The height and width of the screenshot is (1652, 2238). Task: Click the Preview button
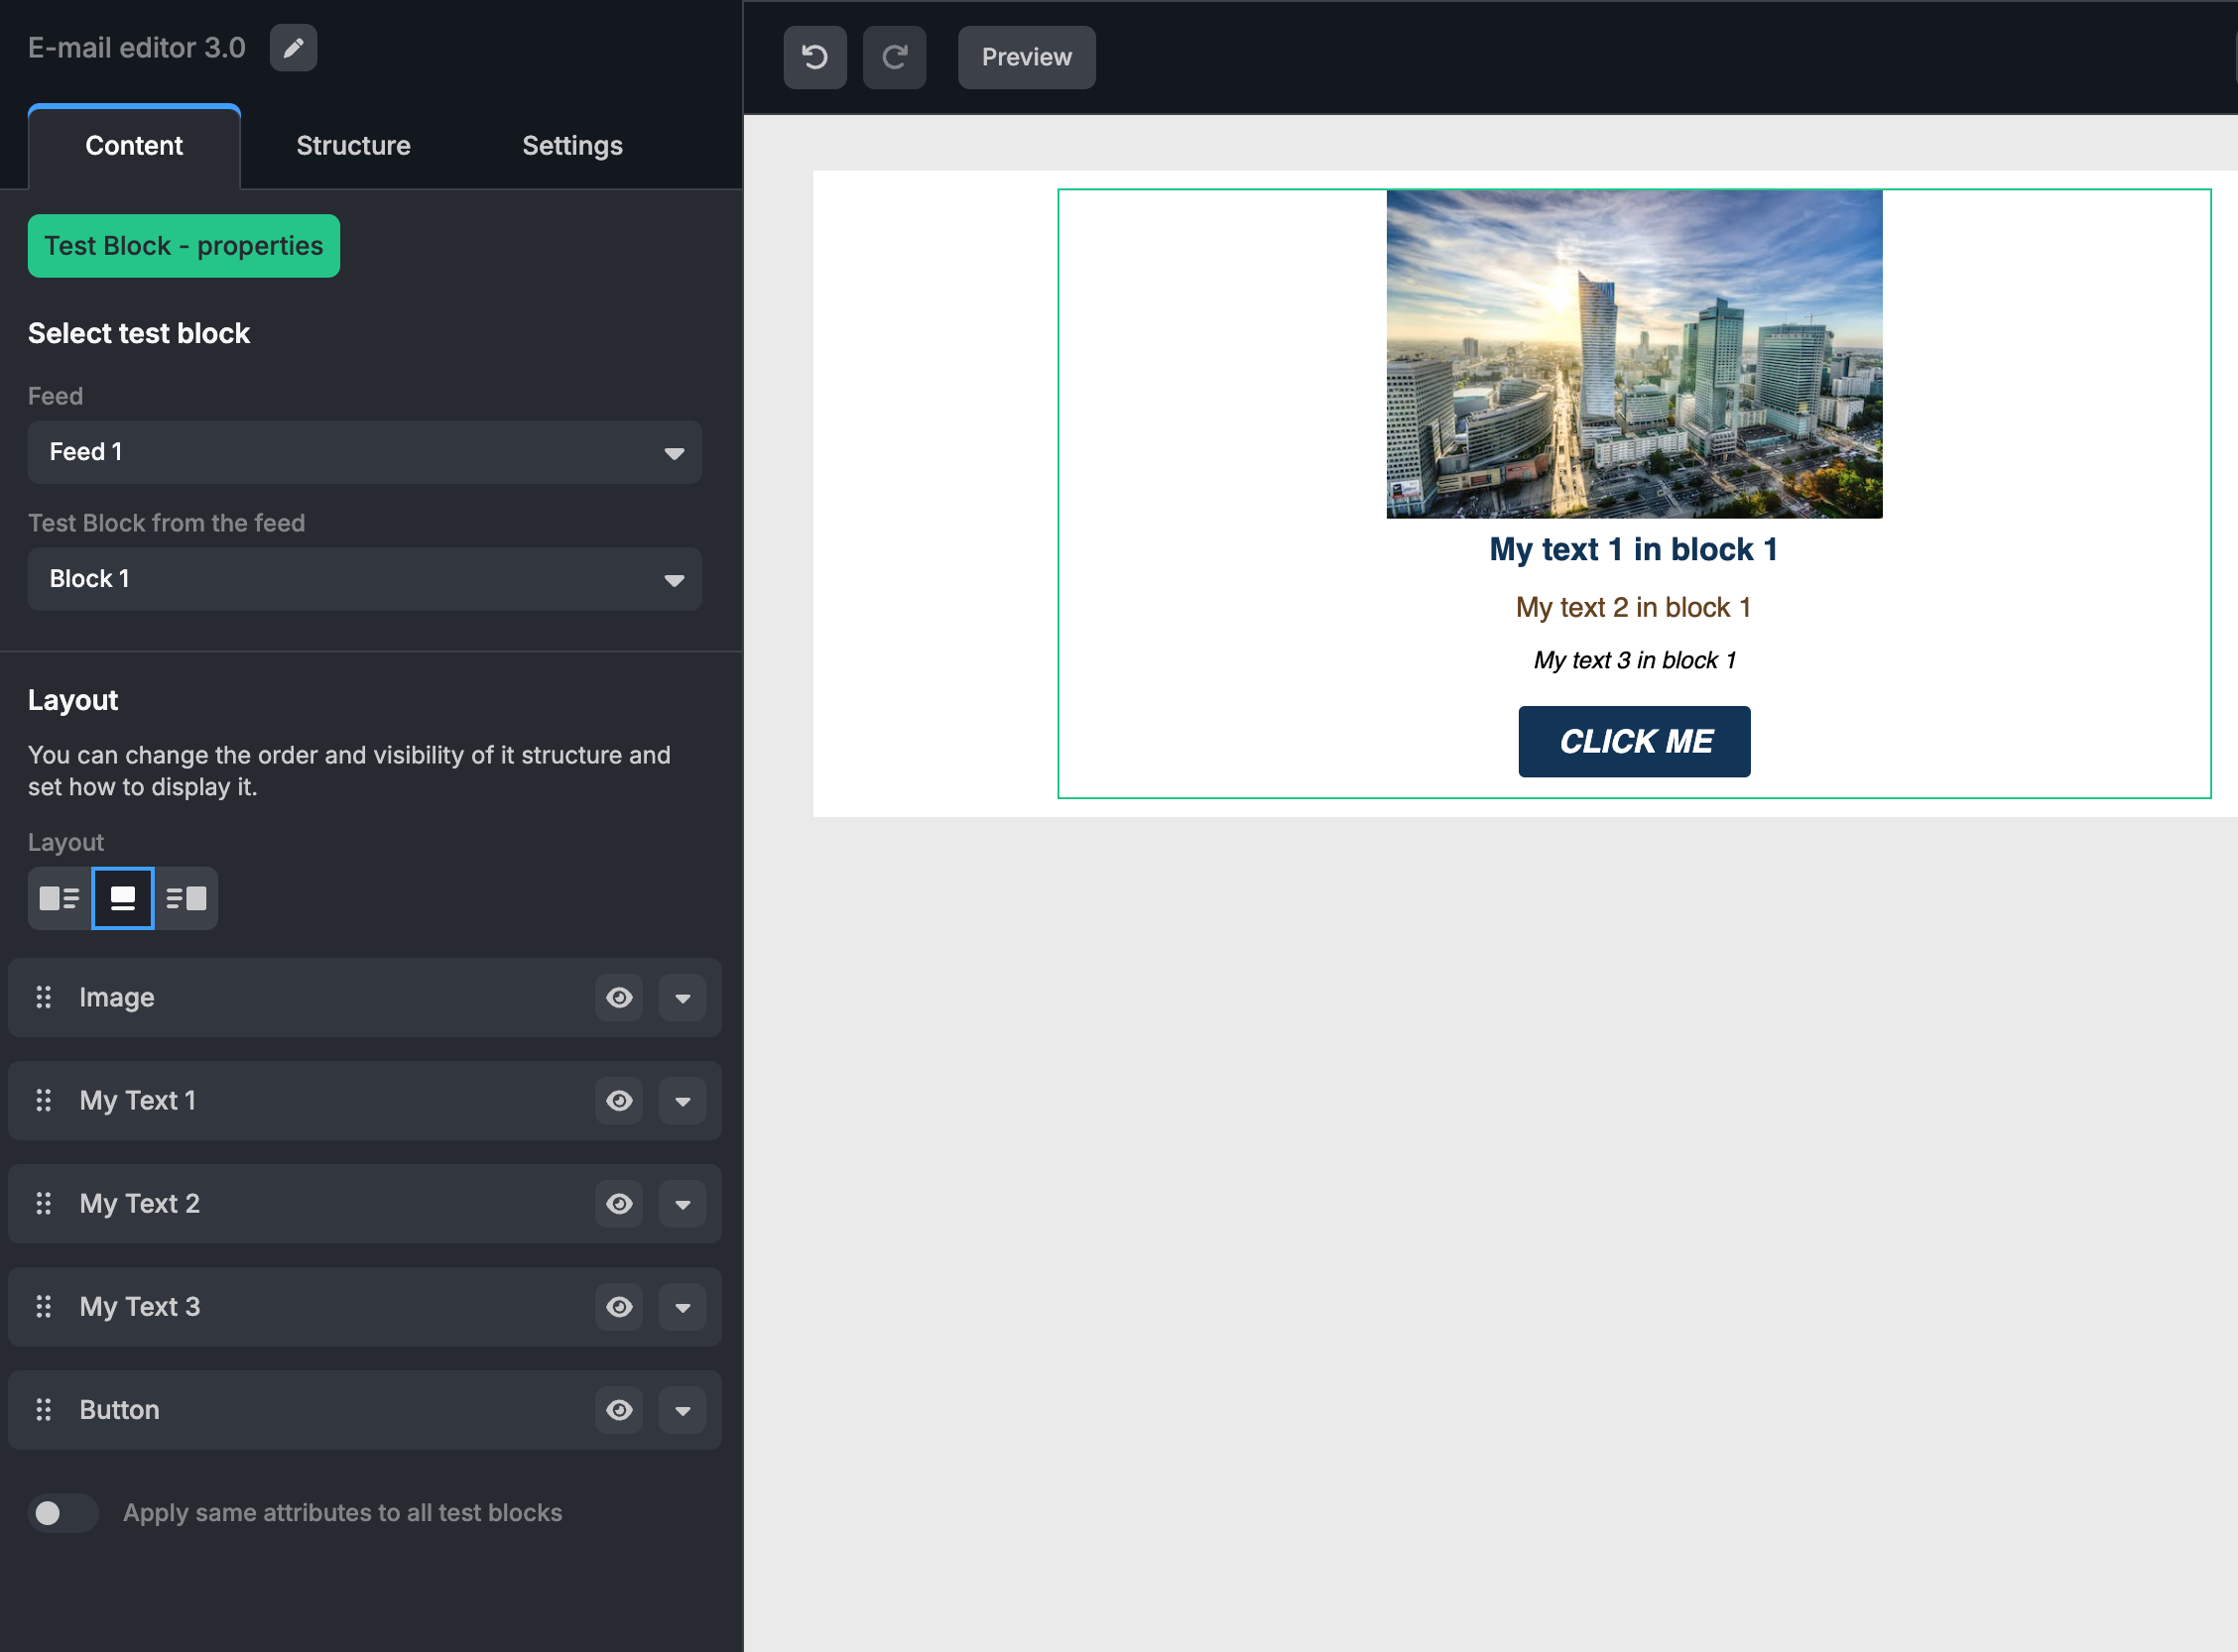[1027, 58]
